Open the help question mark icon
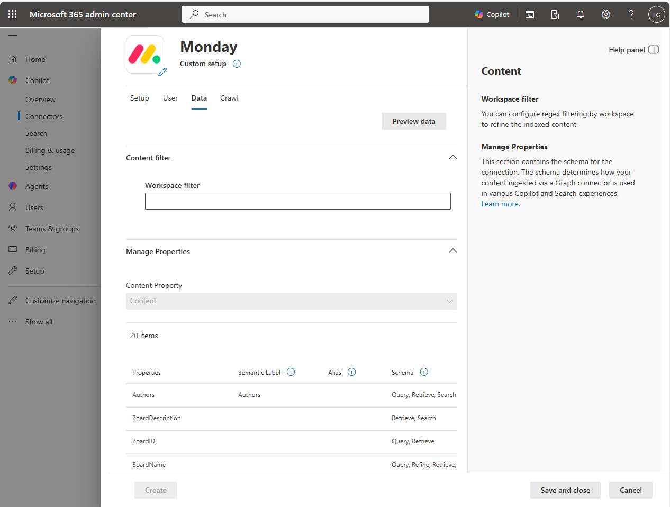 coord(631,14)
